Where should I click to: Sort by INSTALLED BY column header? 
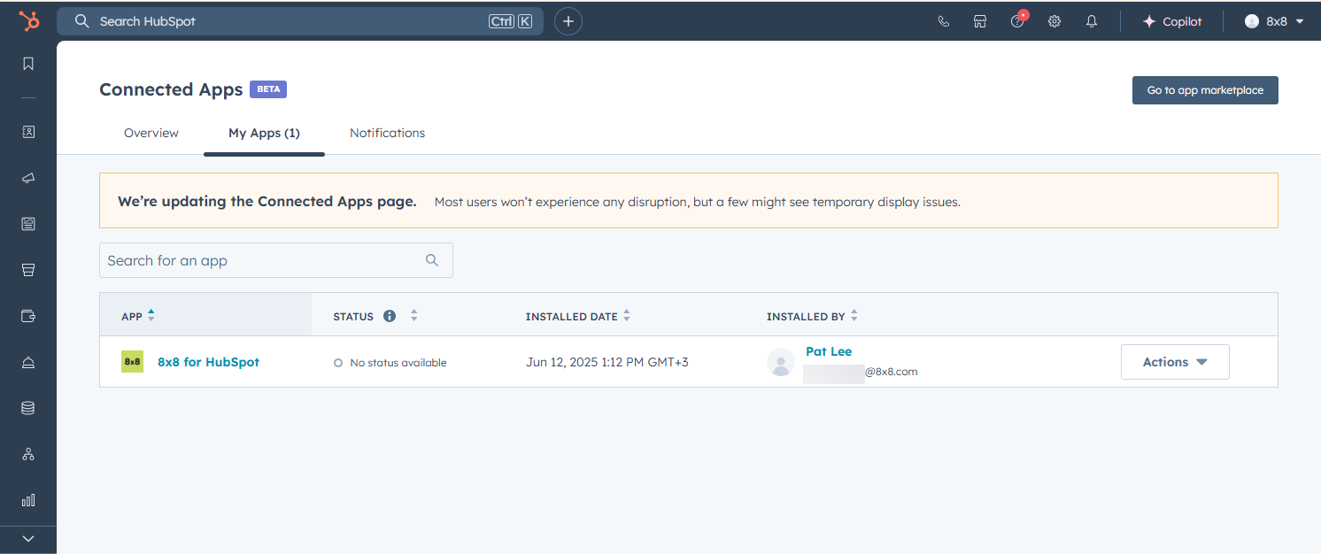coord(813,316)
